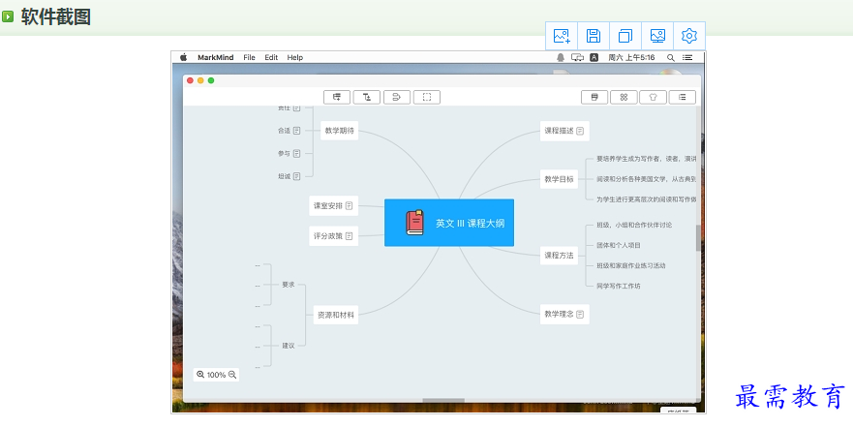Open the File menu

pos(249,58)
